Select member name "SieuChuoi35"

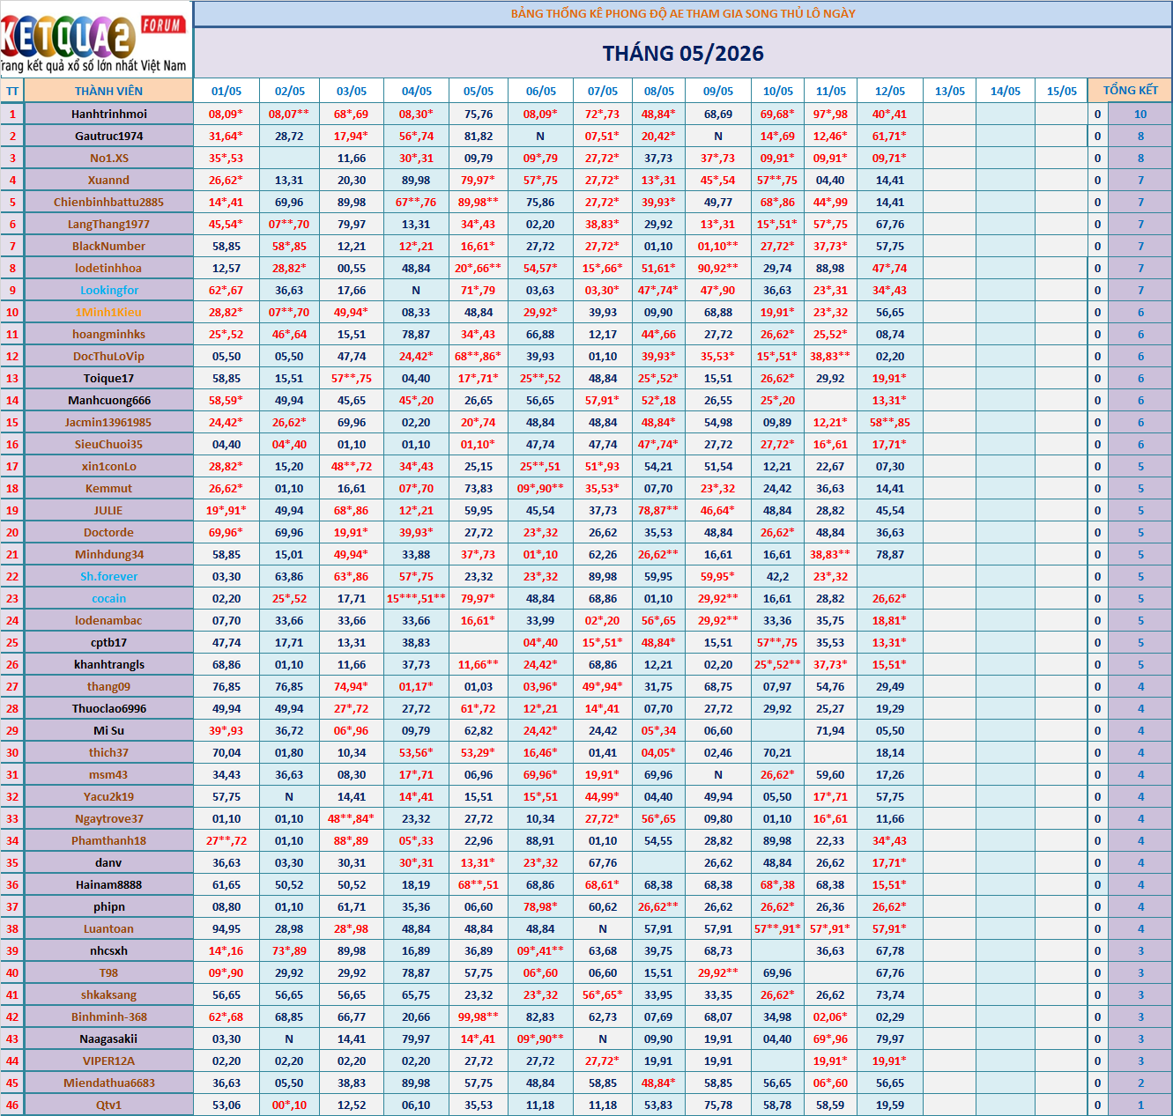tap(109, 444)
